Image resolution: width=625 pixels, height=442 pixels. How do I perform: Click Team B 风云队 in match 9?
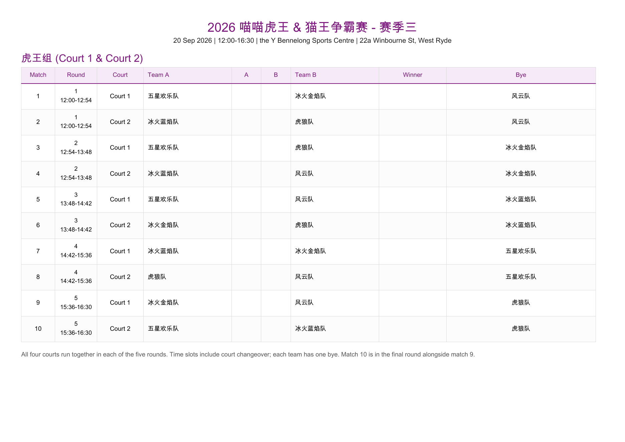(x=304, y=303)
